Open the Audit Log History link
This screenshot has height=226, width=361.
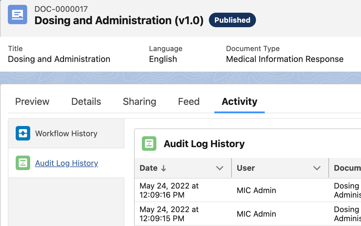pos(66,163)
